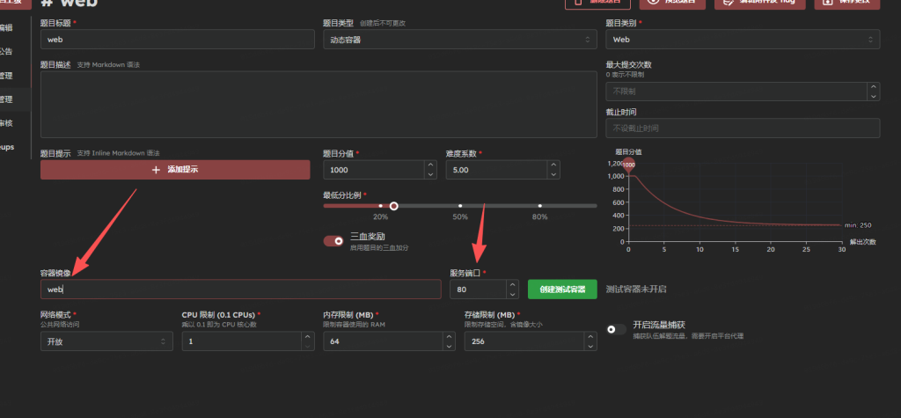Click the 最低分比例 slider handle
901x418 pixels.
393,206
